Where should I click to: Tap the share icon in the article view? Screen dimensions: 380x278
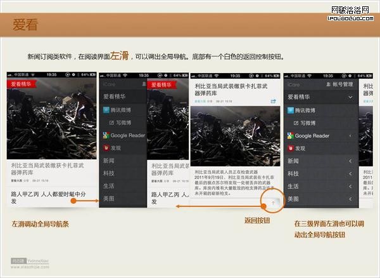tap(274, 100)
